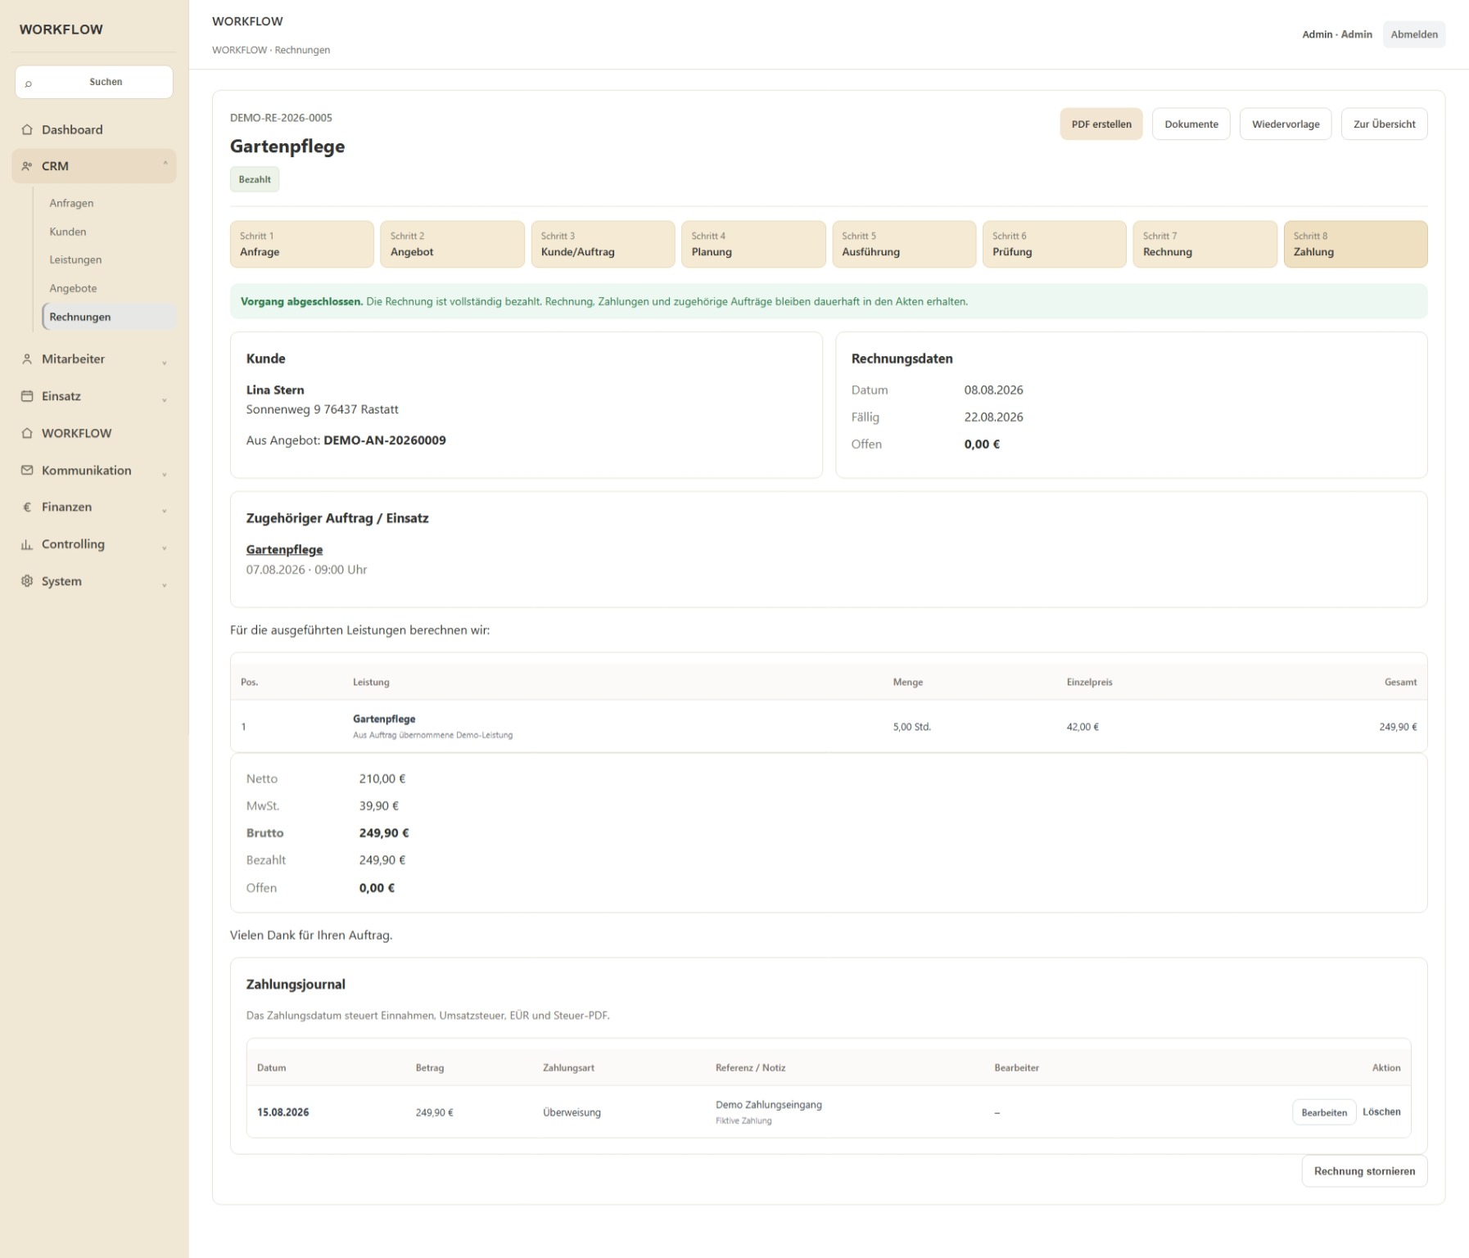Click the Controlling bar chart icon

tap(27, 544)
